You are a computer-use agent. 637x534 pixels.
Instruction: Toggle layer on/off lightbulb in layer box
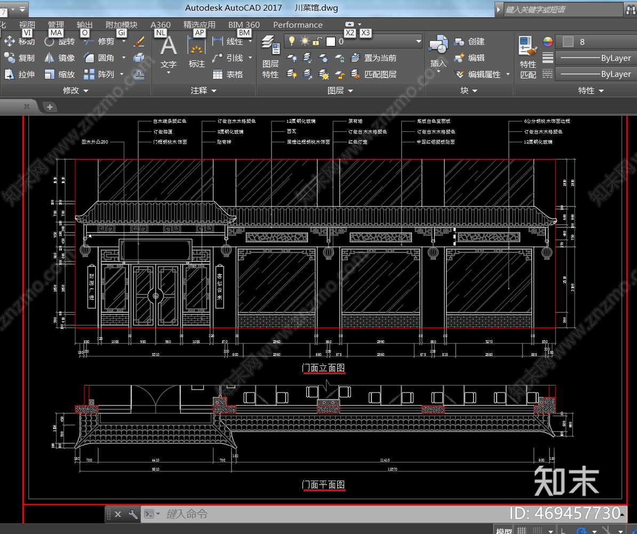tap(292, 41)
